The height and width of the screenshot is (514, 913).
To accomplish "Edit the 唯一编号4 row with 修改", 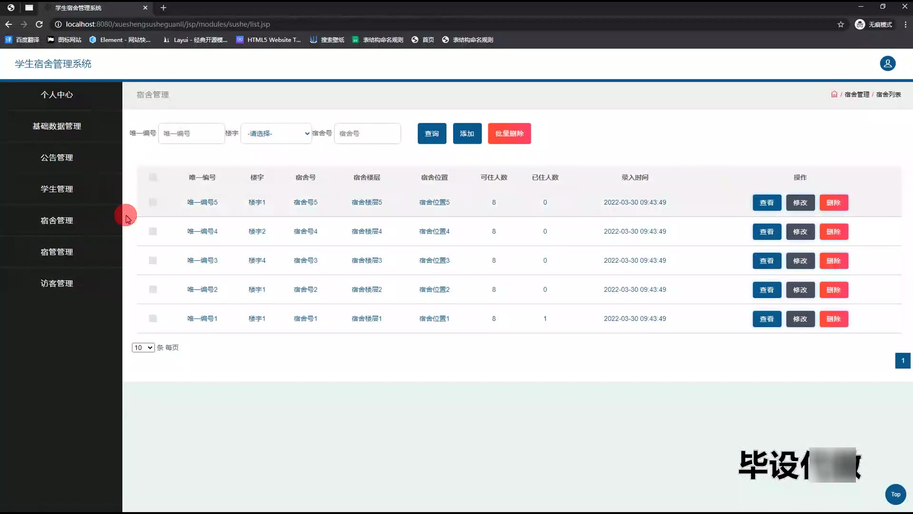I will tap(800, 232).
